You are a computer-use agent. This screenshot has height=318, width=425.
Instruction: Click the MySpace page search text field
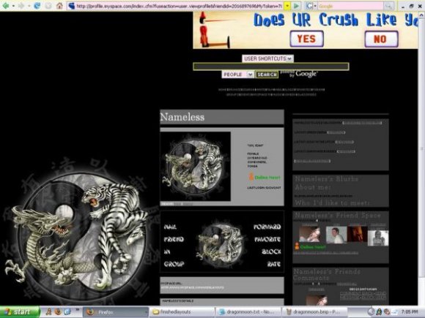[x=271, y=67]
